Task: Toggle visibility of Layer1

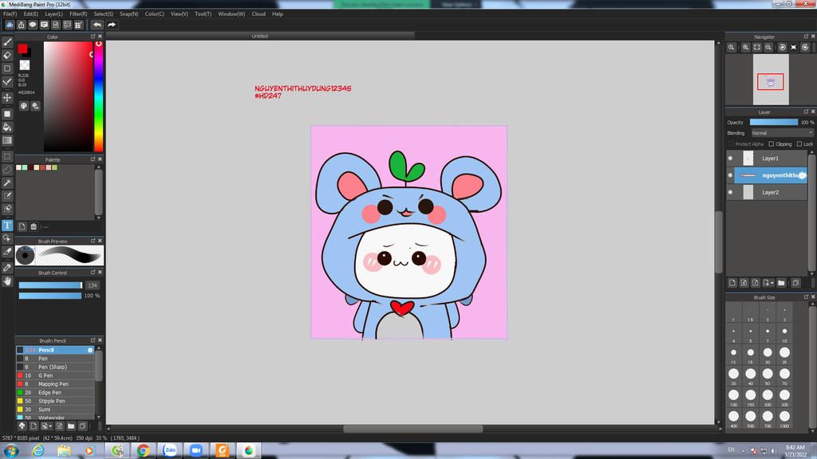Action: point(730,159)
